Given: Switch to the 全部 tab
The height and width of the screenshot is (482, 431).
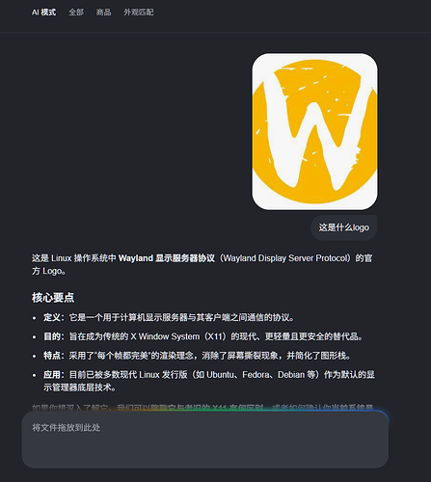Looking at the screenshot, I should [76, 13].
